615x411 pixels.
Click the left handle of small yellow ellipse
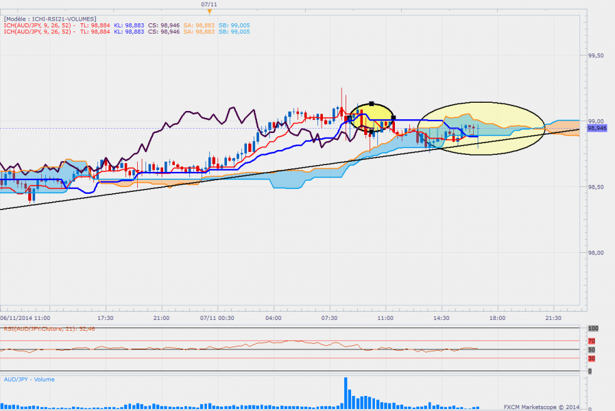pos(350,117)
